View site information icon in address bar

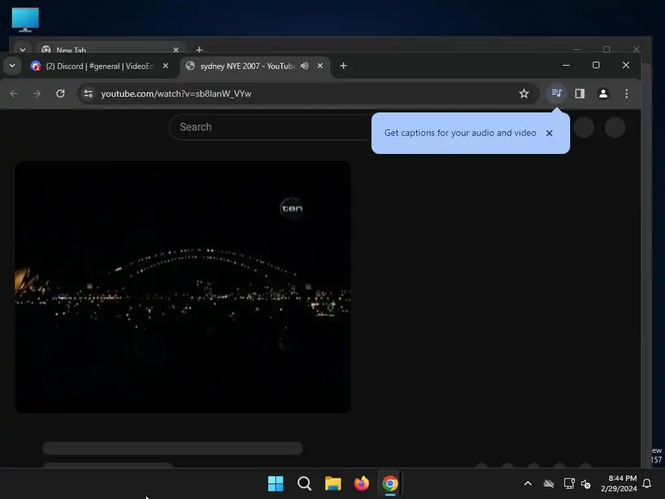pyautogui.click(x=88, y=94)
